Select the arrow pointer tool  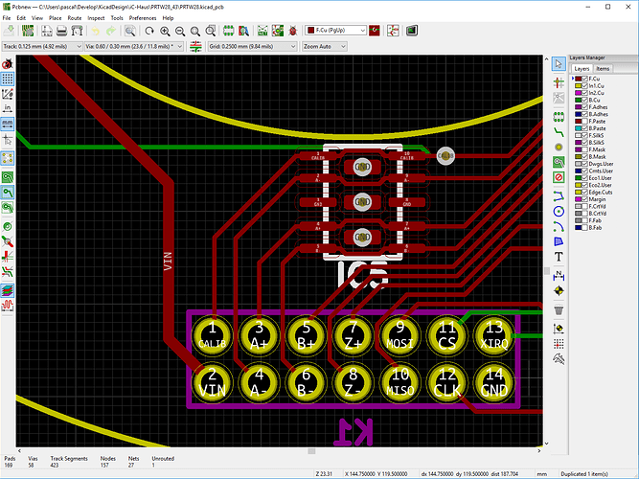(x=559, y=64)
